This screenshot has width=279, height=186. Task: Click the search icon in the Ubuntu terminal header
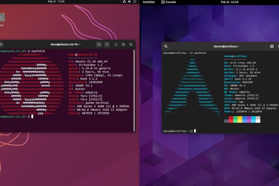(99, 44)
